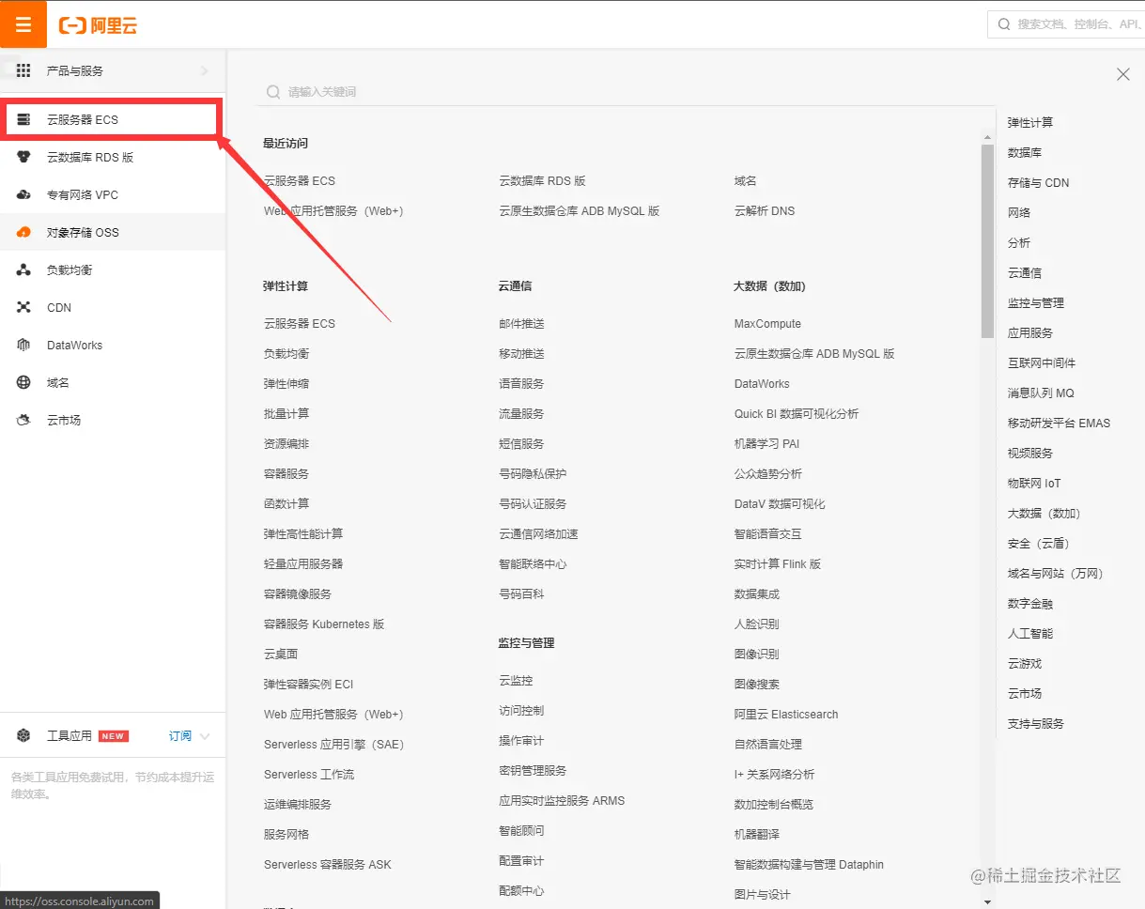Image resolution: width=1145 pixels, height=909 pixels.
Task: Open 订阅 subscription link
Action: (180, 736)
